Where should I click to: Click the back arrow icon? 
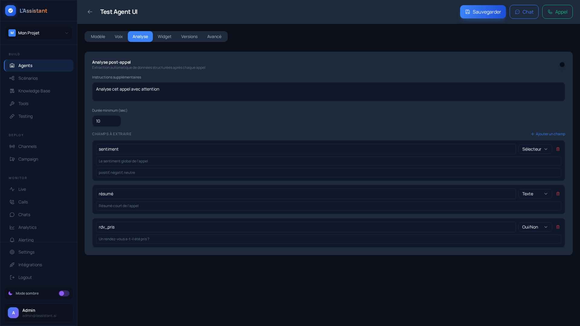coord(90,12)
